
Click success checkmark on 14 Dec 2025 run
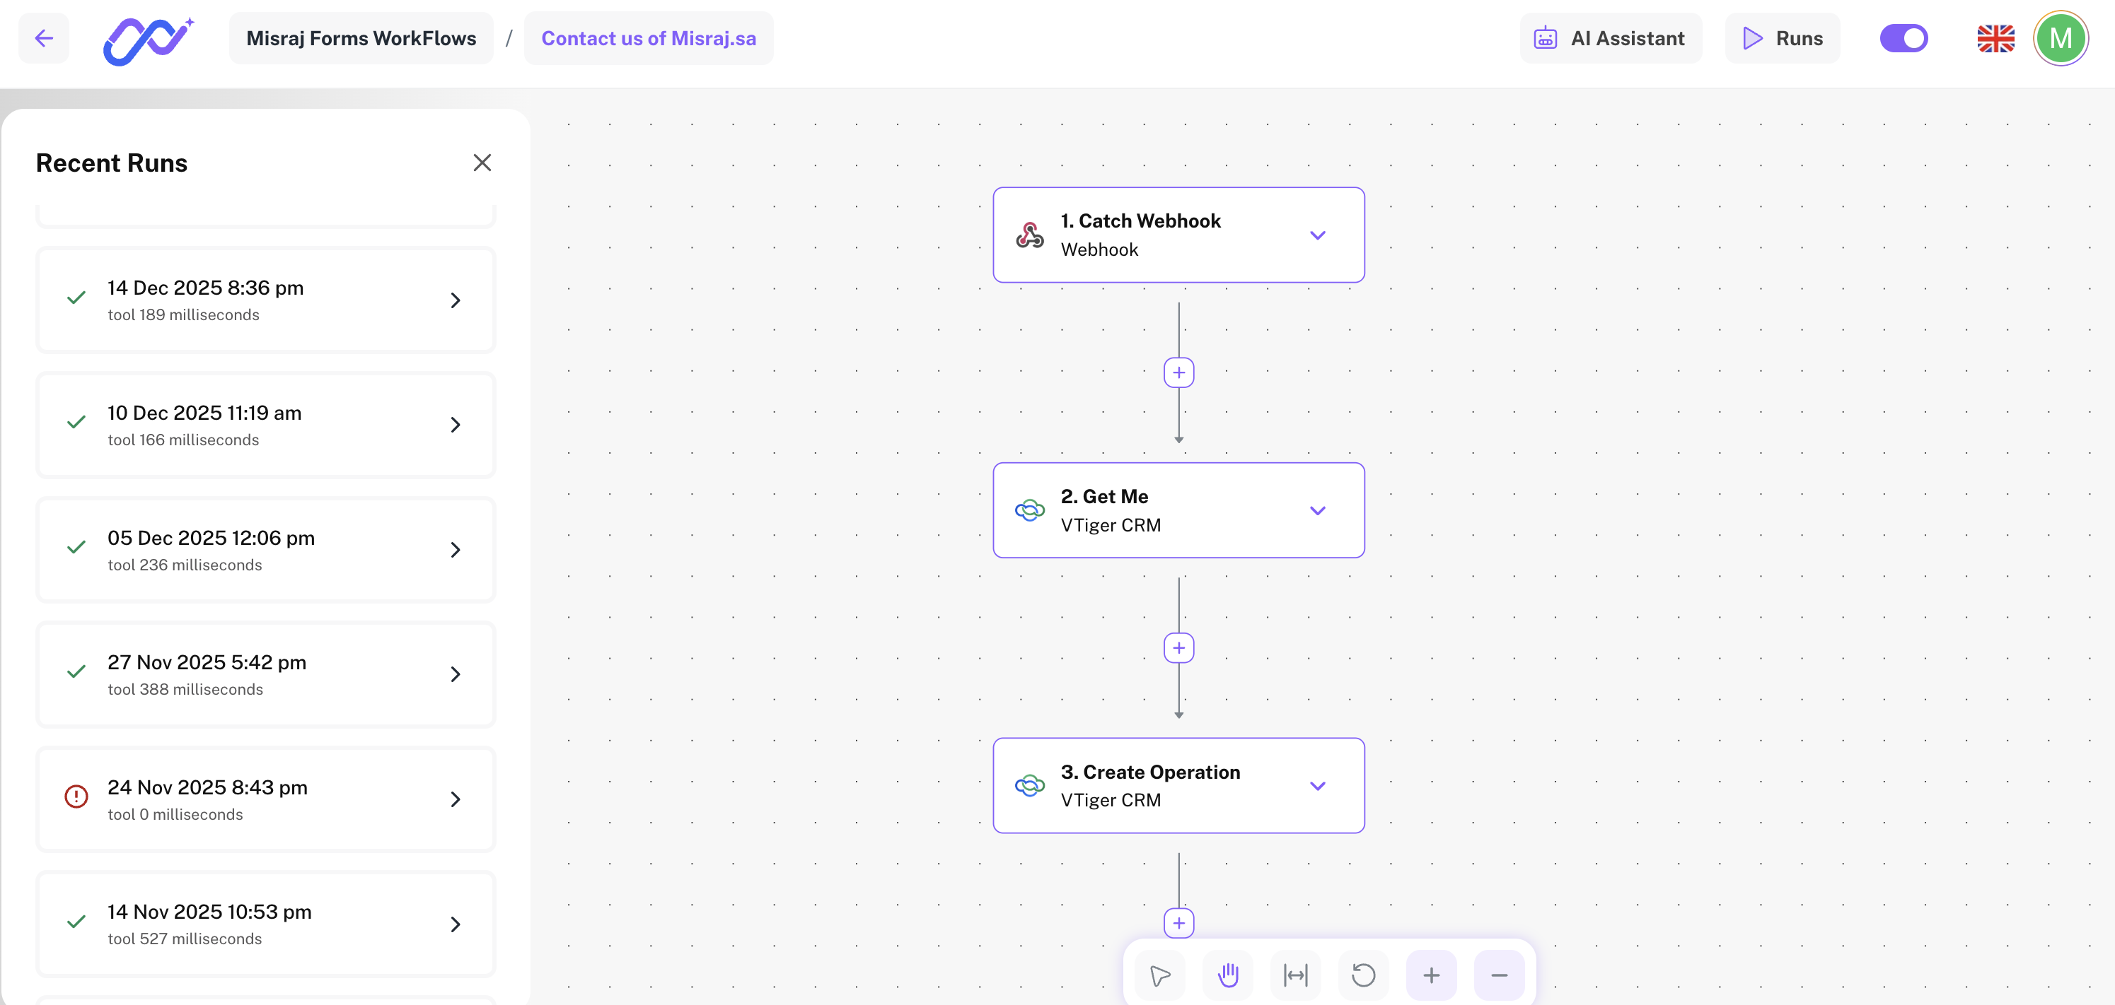pos(76,298)
